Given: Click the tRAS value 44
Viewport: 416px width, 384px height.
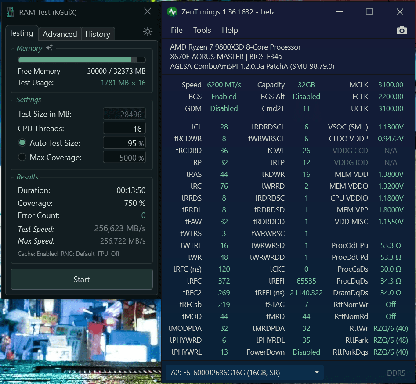Looking at the screenshot, I should click(x=224, y=174).
